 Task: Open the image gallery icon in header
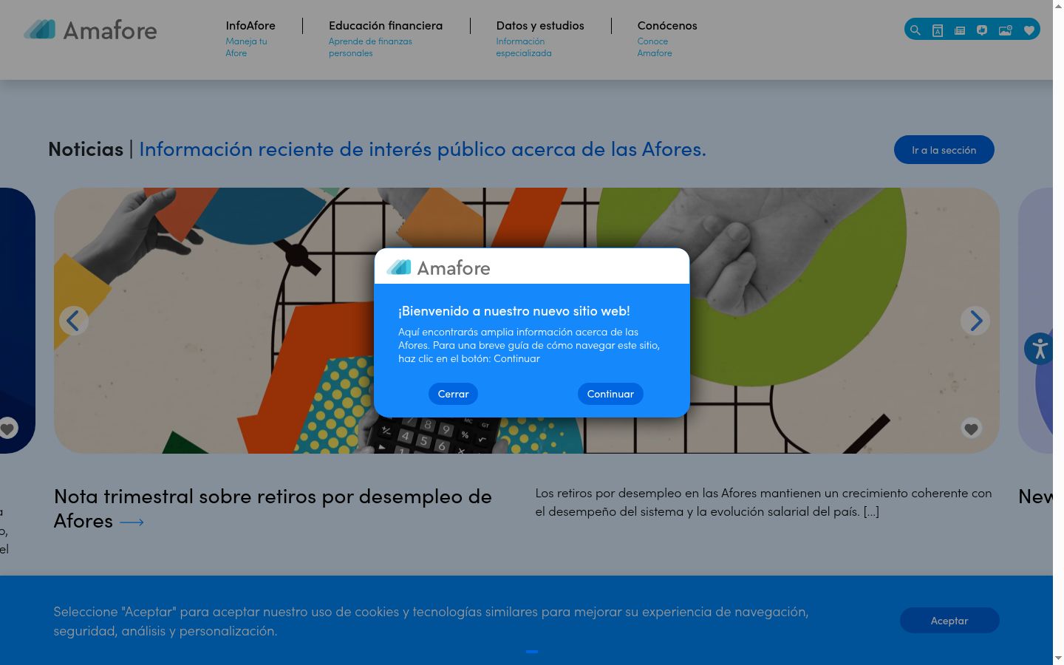pos(1005,30)
